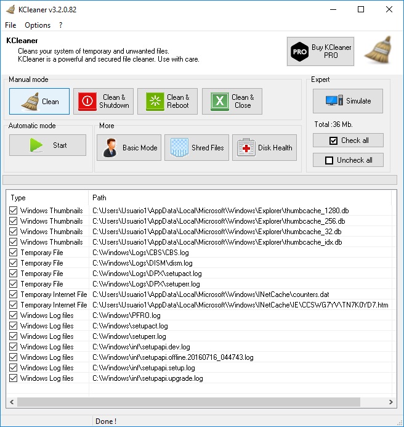
Task: Click the person icon for Basic Mode
Action: [110, 148]
